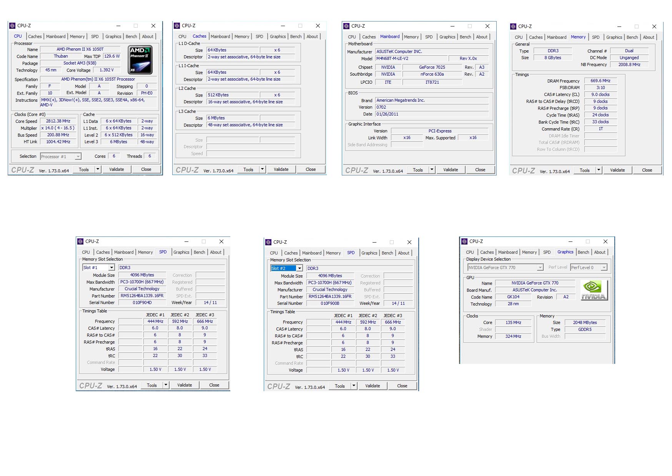Click the processor Name field AMD Phenom II X6 1050T
This screenshot has height=476, width=672.
80,49
